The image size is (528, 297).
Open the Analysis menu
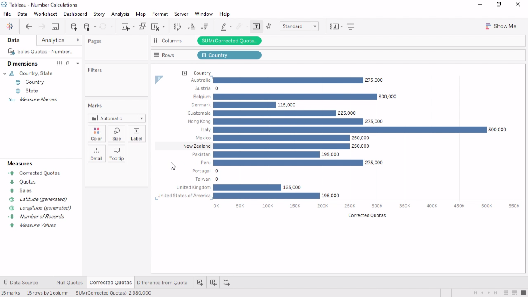point(120,14)
